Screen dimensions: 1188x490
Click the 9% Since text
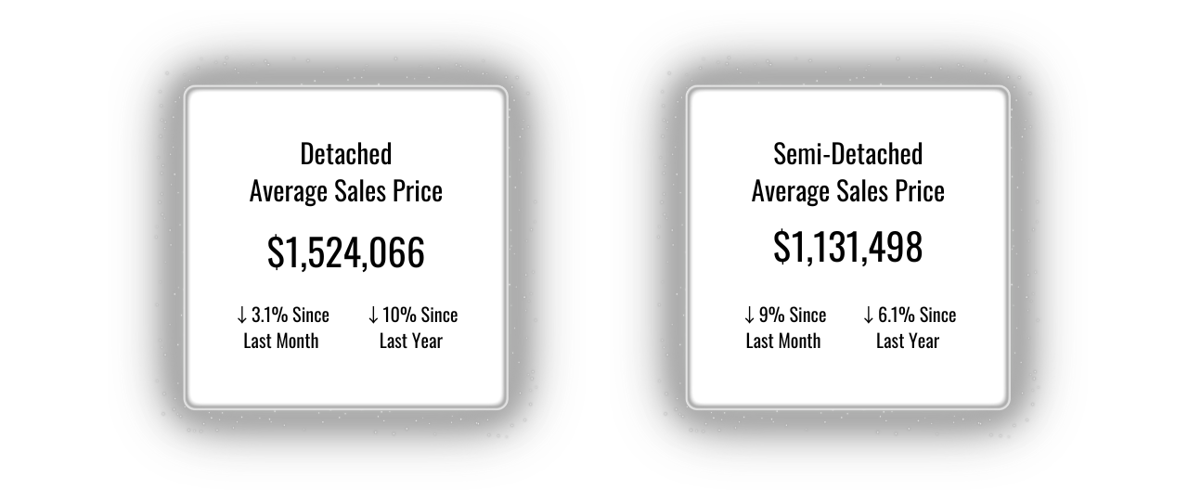792,315
